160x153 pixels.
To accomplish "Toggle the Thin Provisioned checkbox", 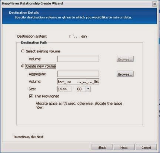I will [31, 96].
